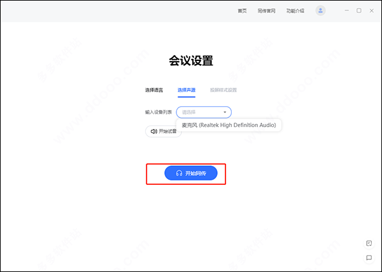Screen dimensions: 382x272
Task: Switch to the 选择语言 tab
Action: click(154, 90)
